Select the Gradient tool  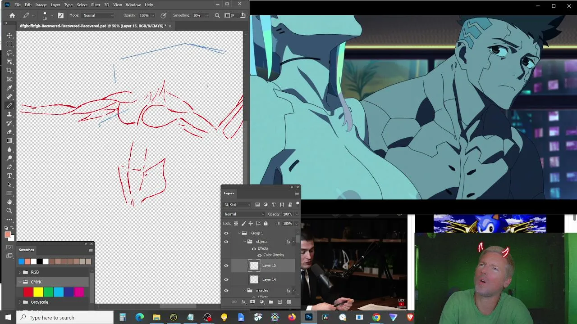9,140
